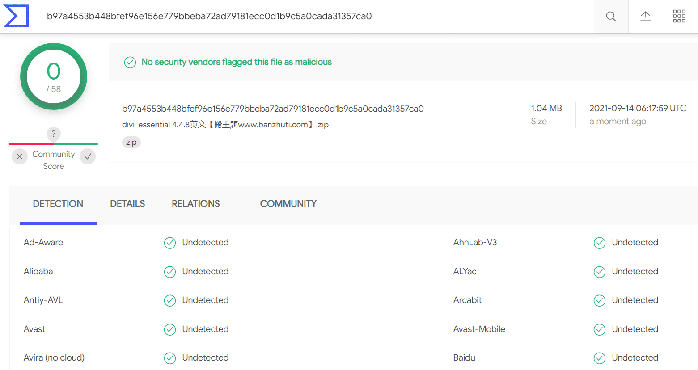Click the Alibaba undetected check icon
The height and width of the screenshot is (370, 698).
tap(170, 272)
